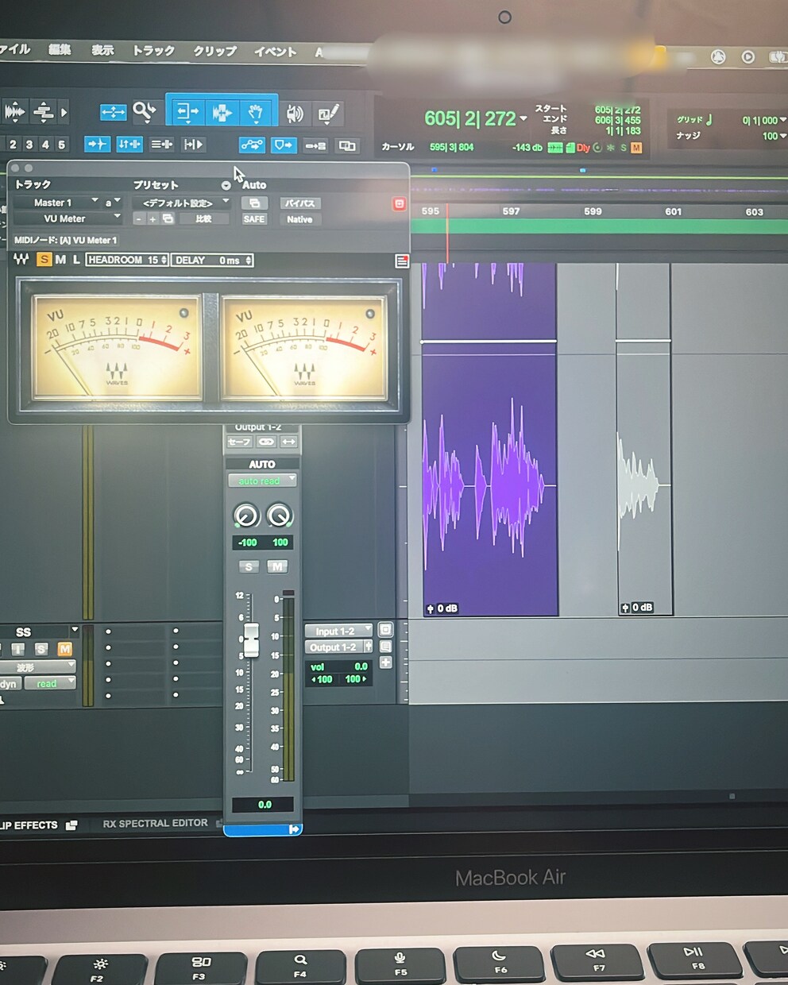Open plugin automation enable icon under Auto

[x=254, y=203]
